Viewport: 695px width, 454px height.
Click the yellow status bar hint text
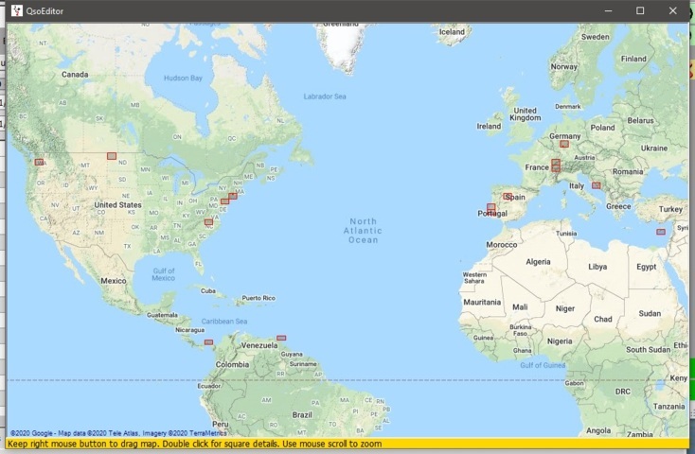tap(195, 444)
